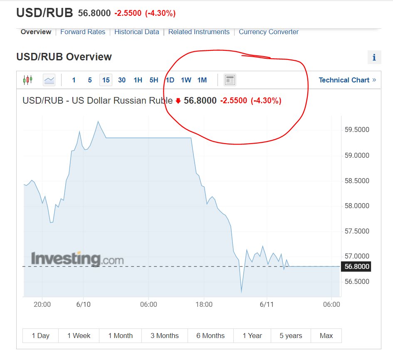Click the red down arrow before 56.8000
The width and height of the screenshot is (393, 353).
(x=178, y=101)
